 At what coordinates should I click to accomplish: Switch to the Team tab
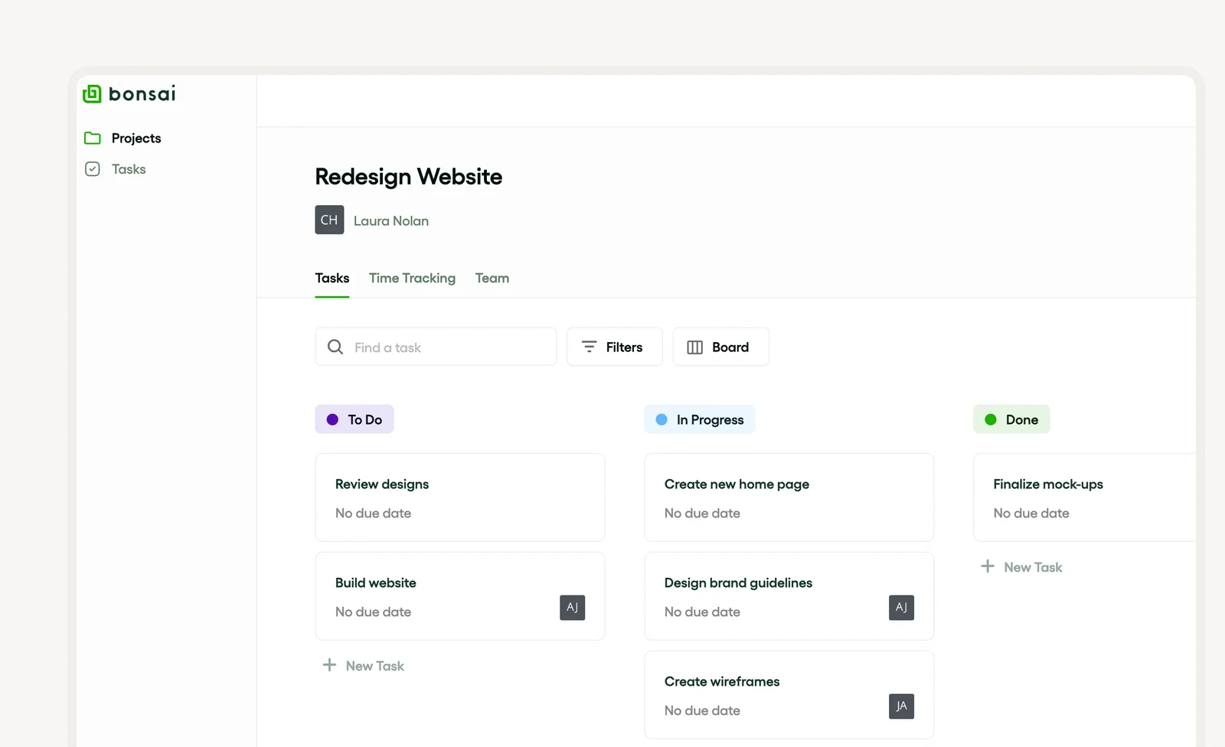492,279
